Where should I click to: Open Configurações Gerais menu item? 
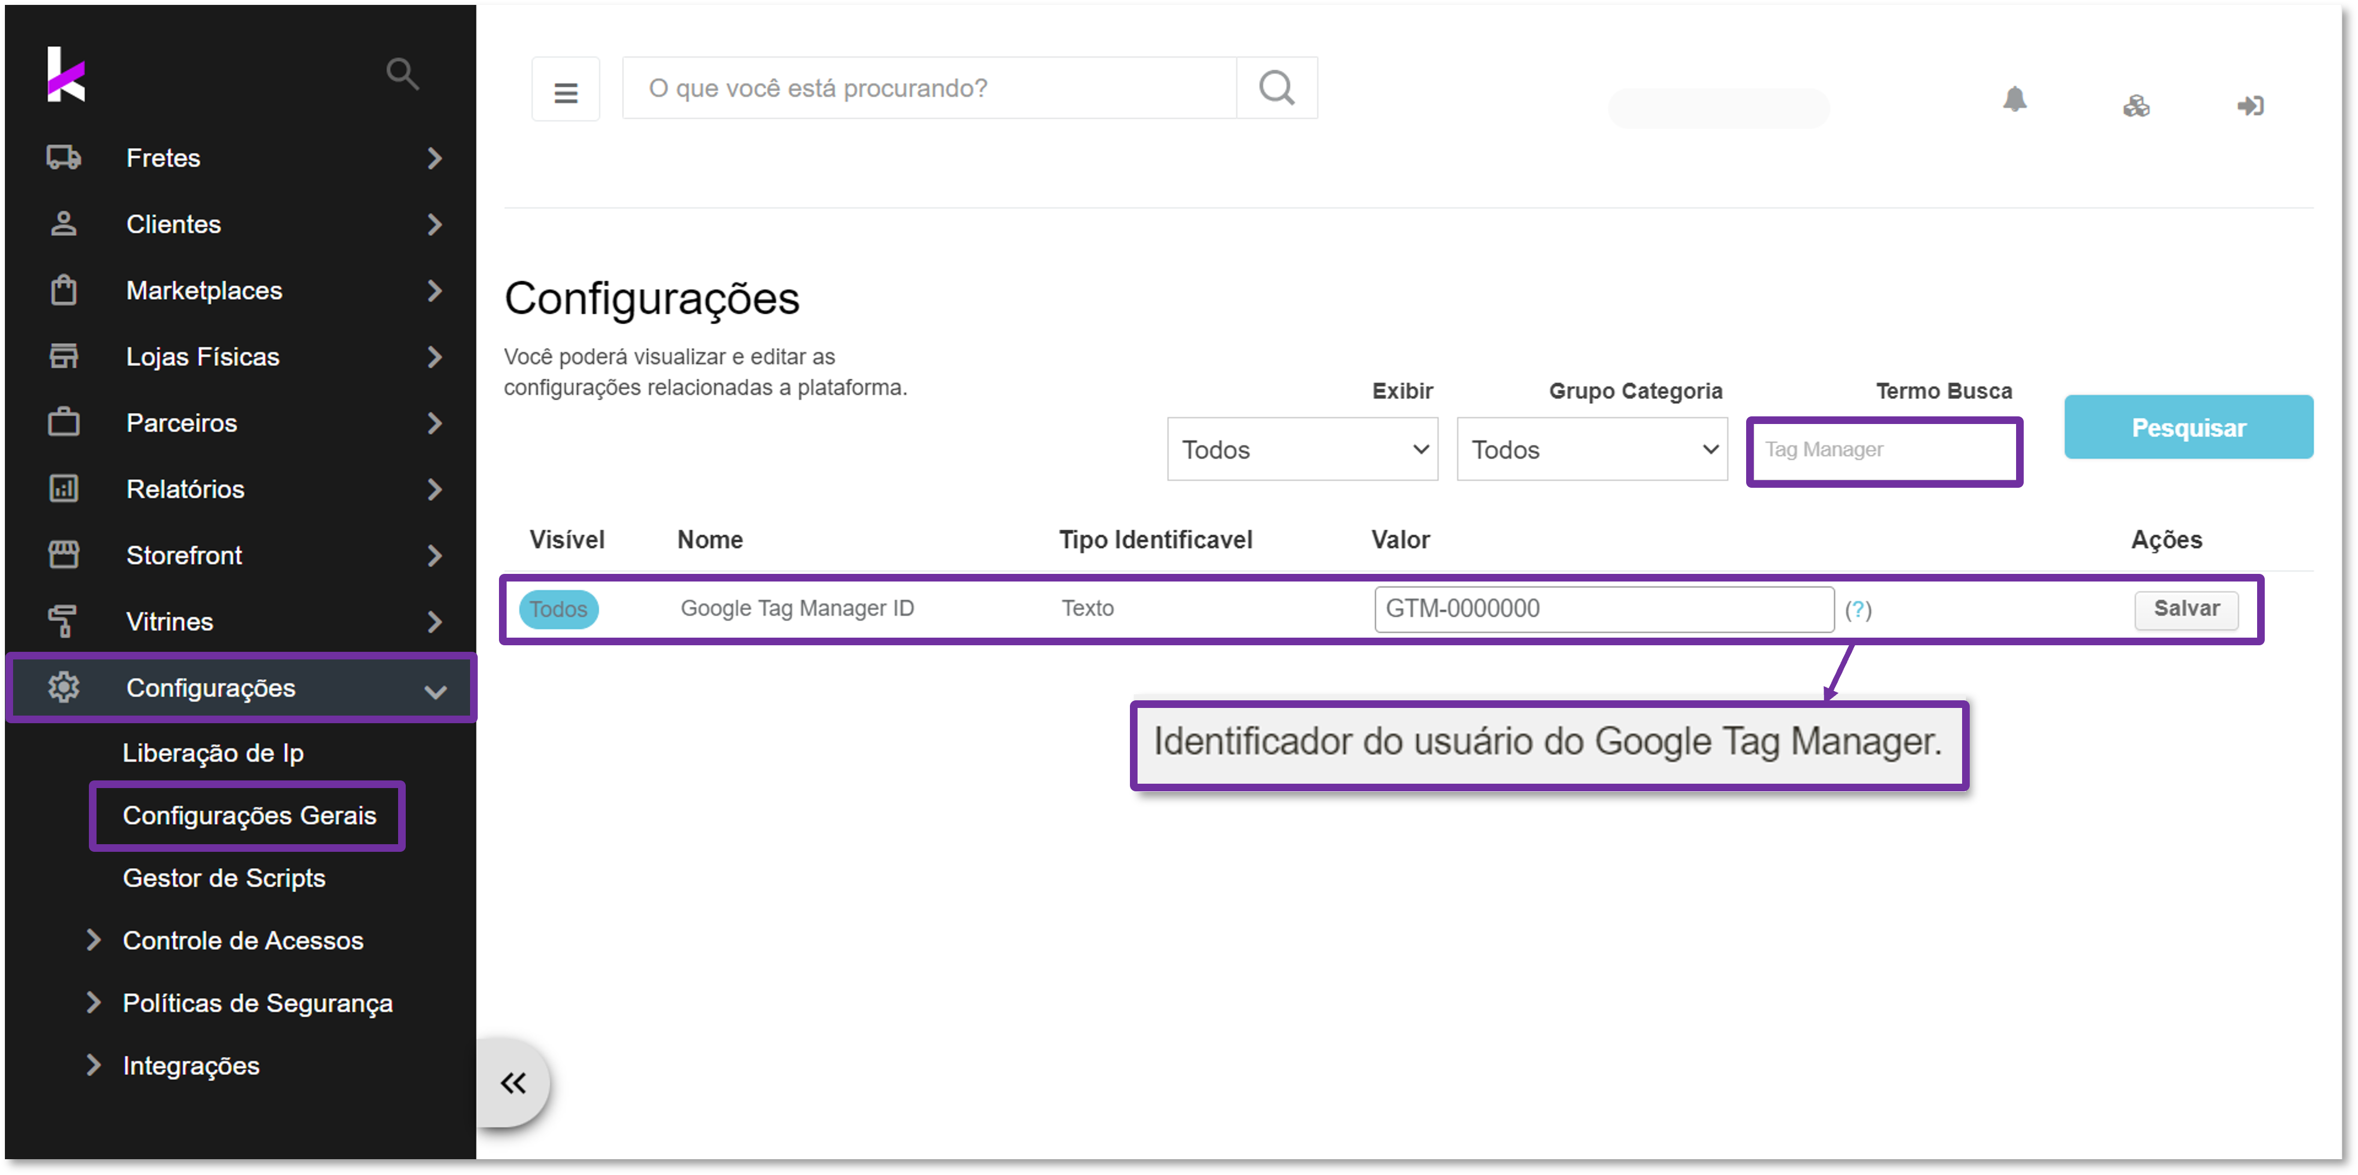coord(249,815)
